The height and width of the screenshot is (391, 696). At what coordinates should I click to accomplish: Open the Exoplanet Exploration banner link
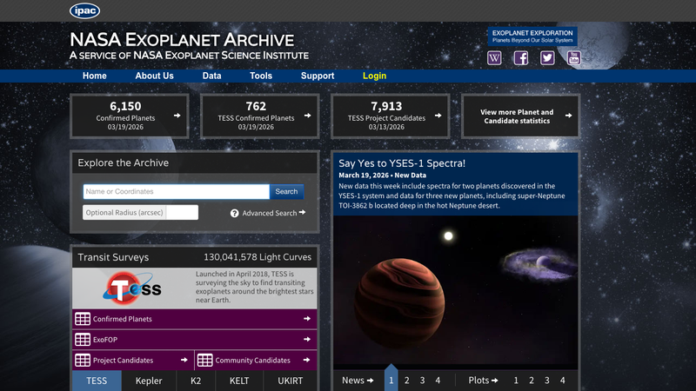(532, 36)
